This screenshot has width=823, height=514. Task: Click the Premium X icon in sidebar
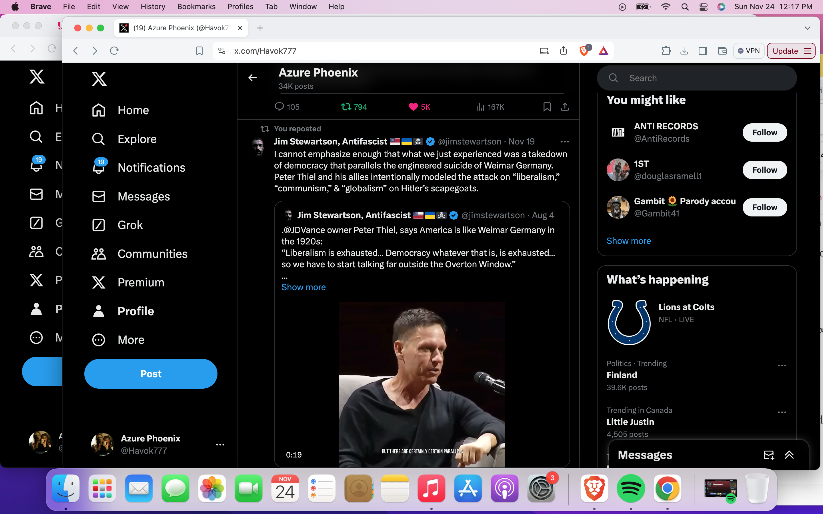click(x=98, y=282)
